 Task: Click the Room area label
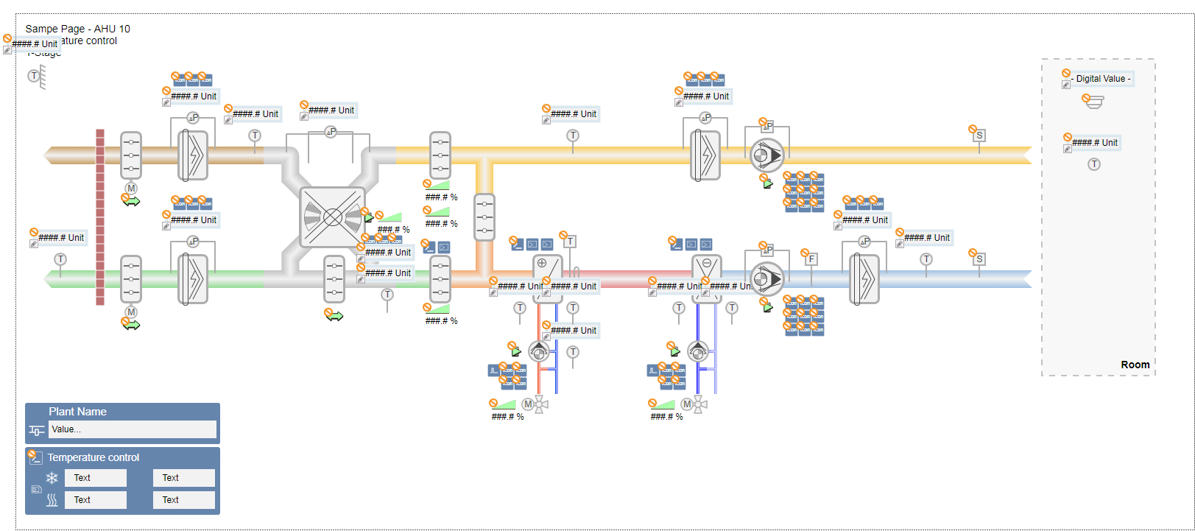pos(1135,365)
